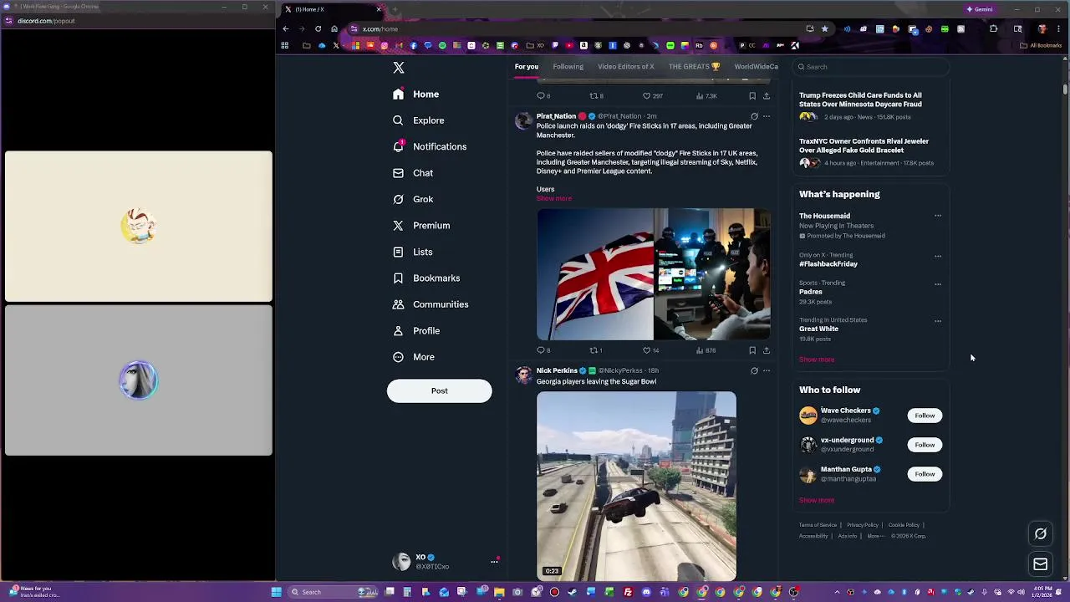This screenshot has height=602, width=1070.
Task: Ask Grok about Nick Perkins post
Action: 754,370
